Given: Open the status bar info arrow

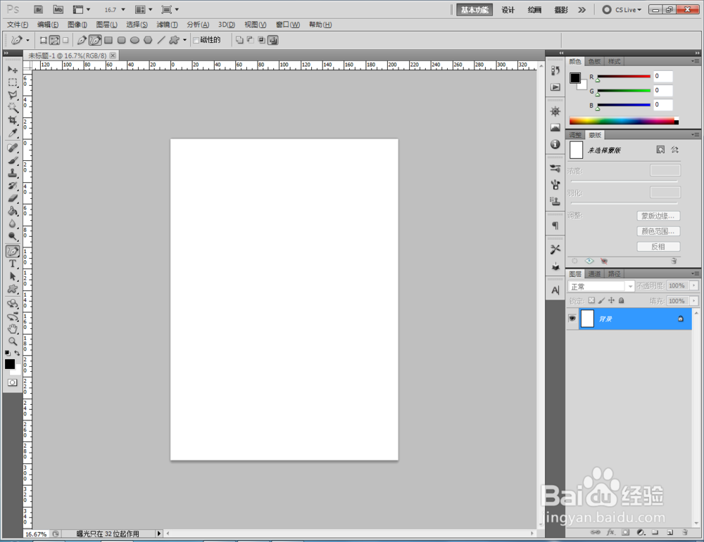Looking at the screenshot, I should tap(159, 534).
